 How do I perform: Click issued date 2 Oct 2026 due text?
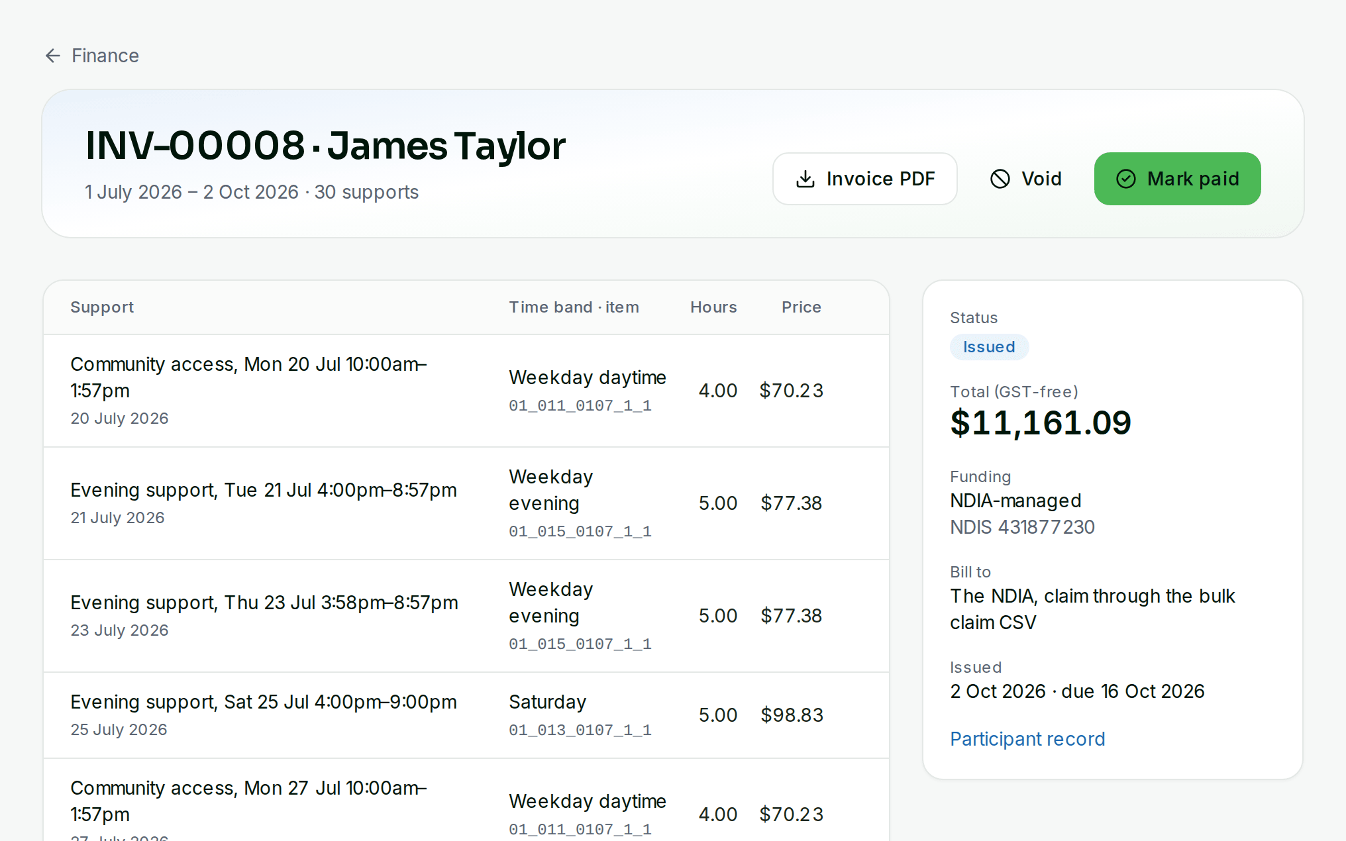coord(1077,691)
